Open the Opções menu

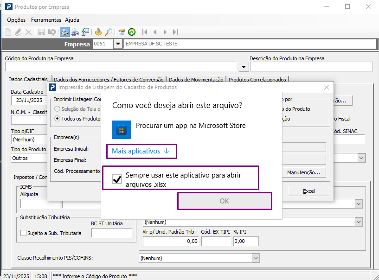pyautogui.click(x=16, y=20)
